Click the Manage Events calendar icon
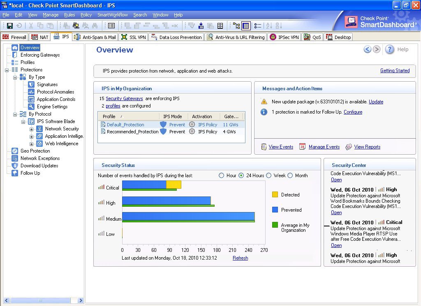 pos(302,147)
